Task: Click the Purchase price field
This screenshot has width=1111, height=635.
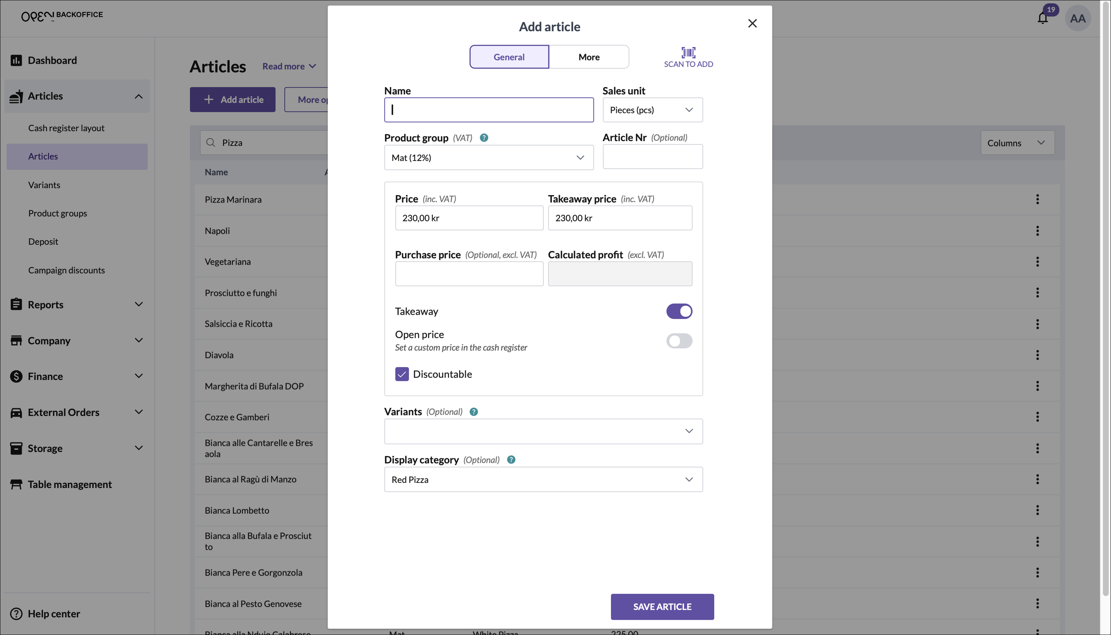Action: (x=469, y=274)
